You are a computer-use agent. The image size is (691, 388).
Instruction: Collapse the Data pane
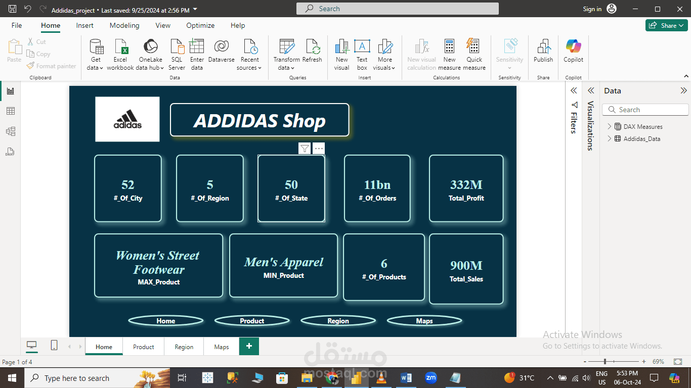click(x=683, y=91)
